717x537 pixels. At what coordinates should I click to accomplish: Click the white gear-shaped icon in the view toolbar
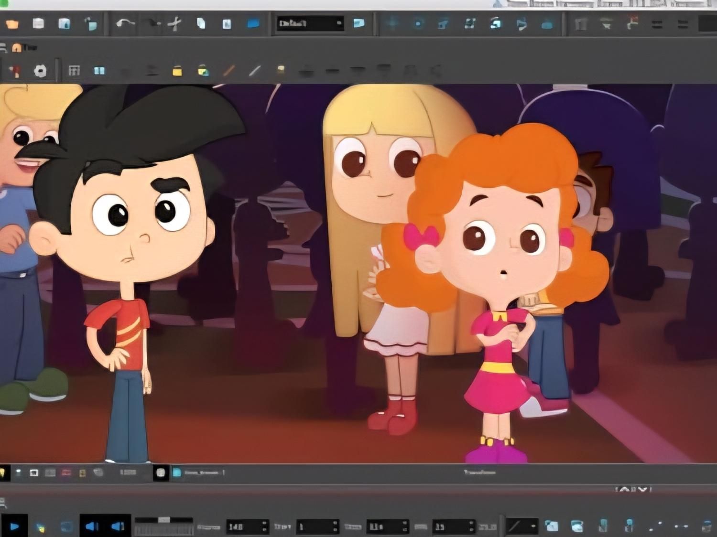point(40,71)
